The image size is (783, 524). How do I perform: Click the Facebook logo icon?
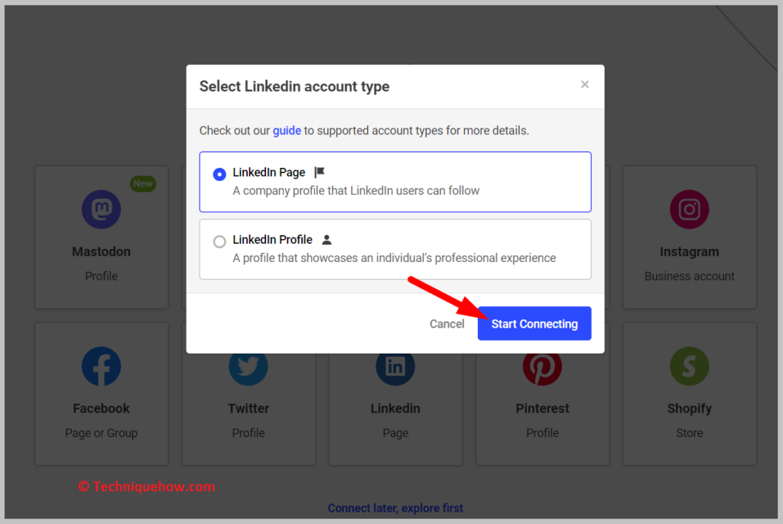pos(102,367)
